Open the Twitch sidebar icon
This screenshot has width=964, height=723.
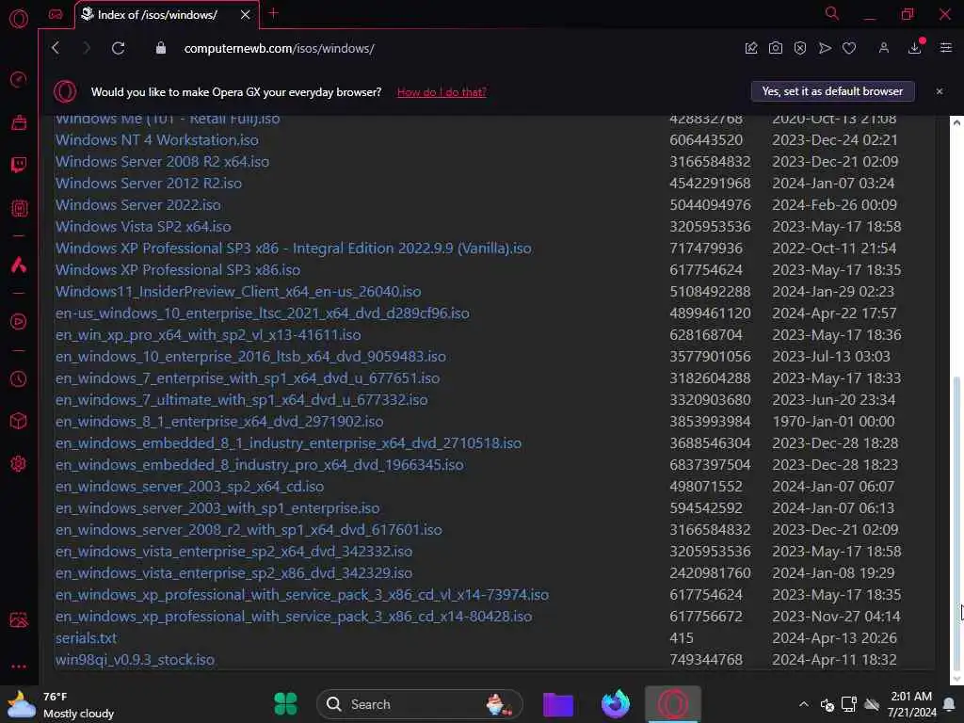[19, 164]
